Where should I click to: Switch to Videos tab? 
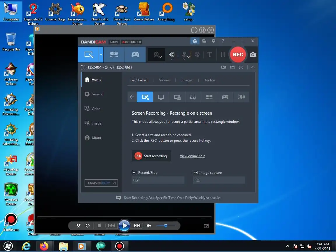click(x=164, y=80)
